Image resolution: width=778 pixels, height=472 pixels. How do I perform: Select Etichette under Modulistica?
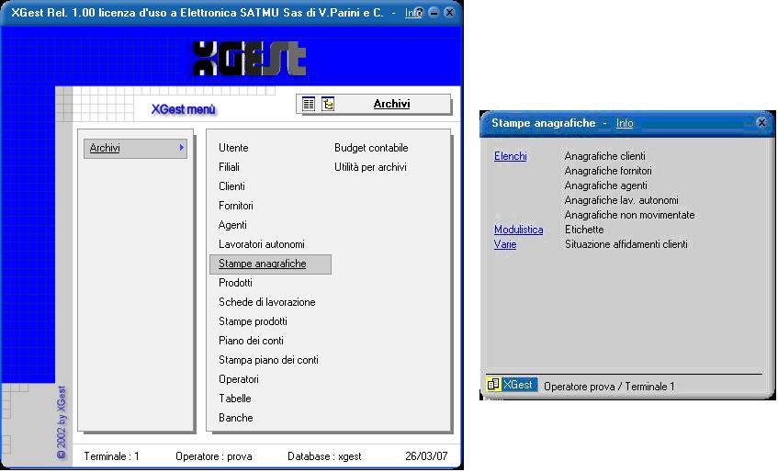tap(584, 230)
